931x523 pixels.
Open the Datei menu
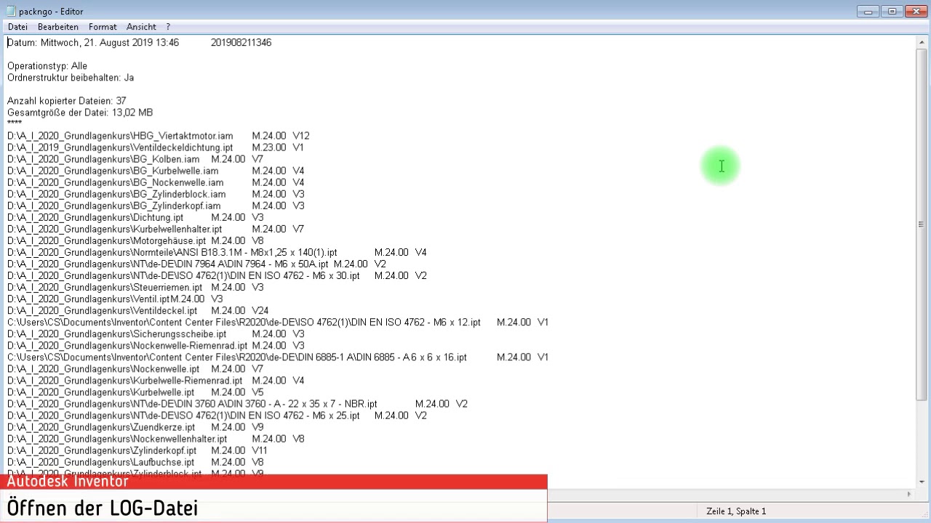coord(17,27)
